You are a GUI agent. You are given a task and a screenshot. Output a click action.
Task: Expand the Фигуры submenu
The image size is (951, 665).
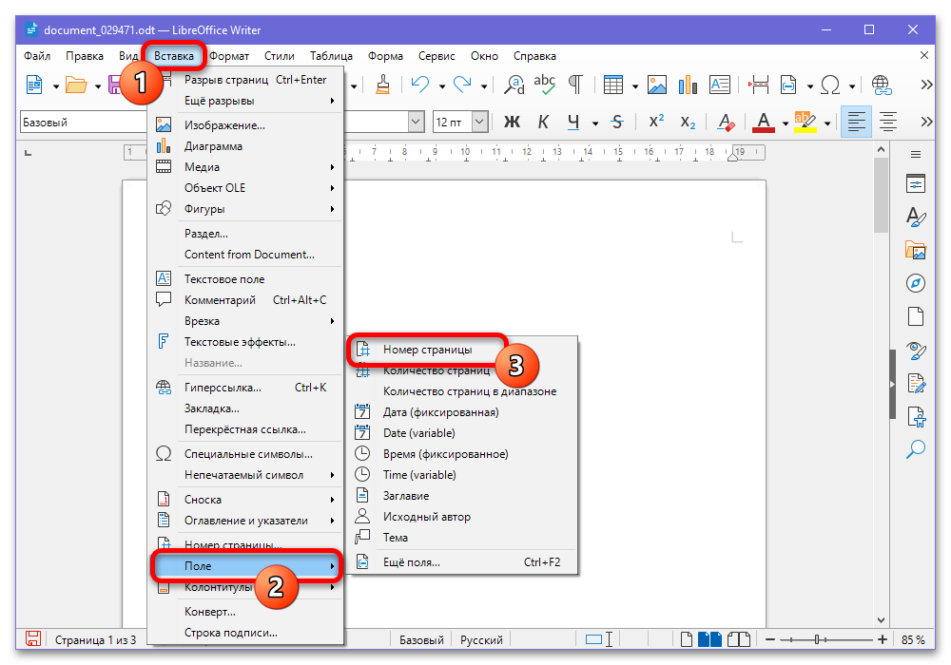245,209
